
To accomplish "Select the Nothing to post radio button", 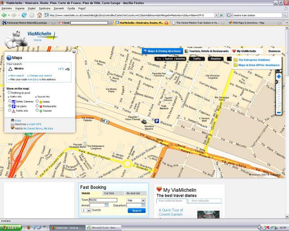I will pos(9,92).
